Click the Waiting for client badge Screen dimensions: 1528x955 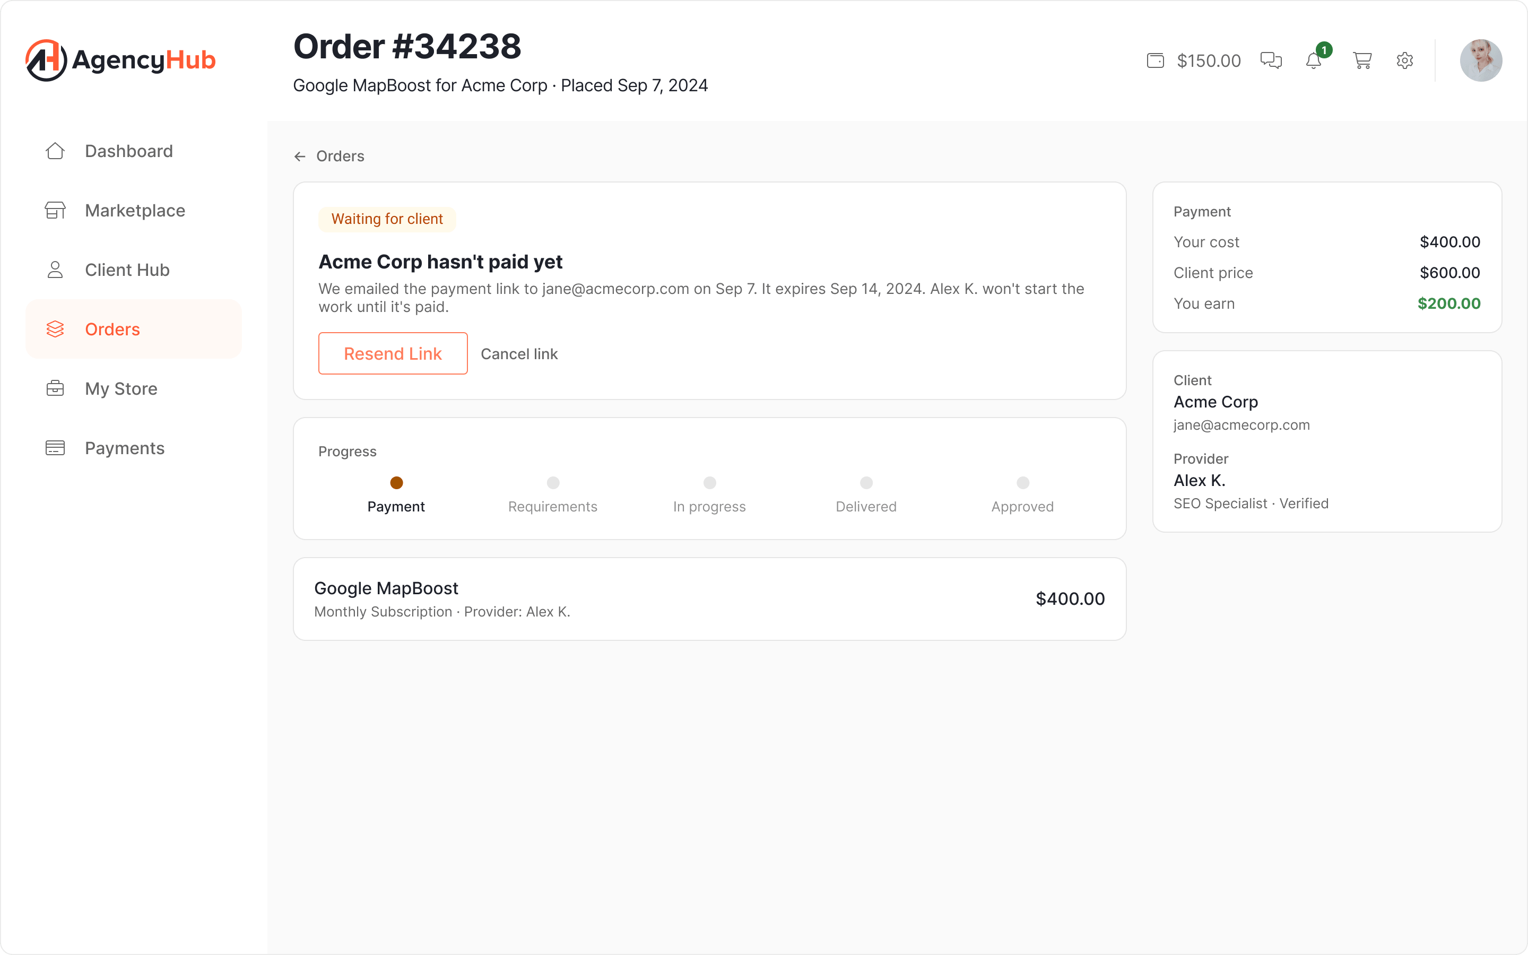387,219
